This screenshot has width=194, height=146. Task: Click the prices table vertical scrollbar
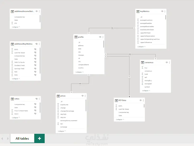click(86, 106)
